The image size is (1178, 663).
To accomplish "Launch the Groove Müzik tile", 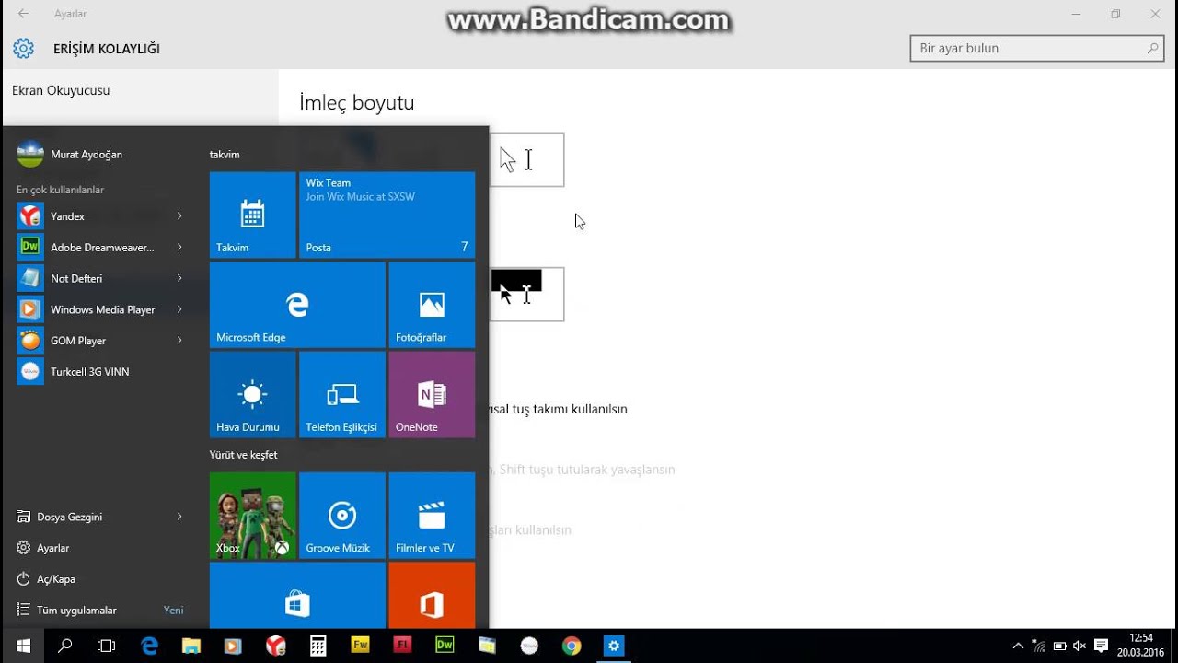I will point(342,516).
